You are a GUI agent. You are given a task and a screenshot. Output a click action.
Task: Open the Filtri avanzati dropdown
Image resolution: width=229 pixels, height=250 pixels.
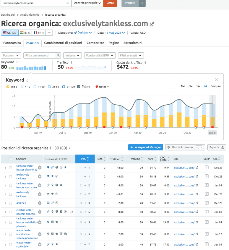131,55
